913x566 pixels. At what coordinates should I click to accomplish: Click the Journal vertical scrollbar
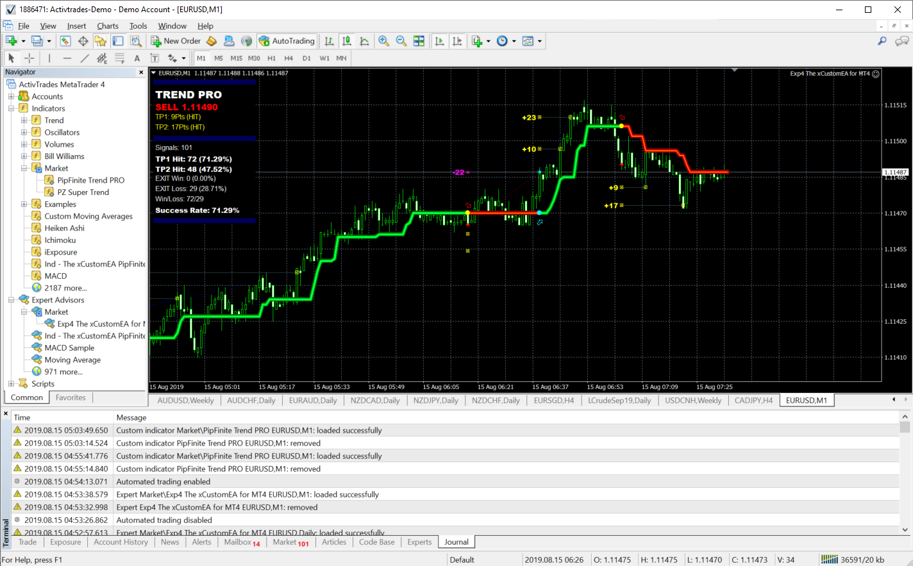[905, 473]
